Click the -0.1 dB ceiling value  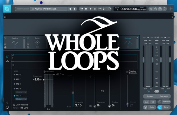click(60, 74)
